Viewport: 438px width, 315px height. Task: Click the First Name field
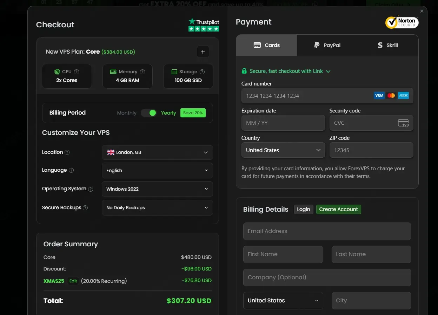pos(283,254)
